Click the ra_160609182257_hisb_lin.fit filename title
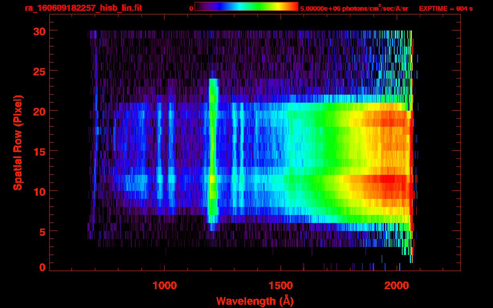Image resolution: width=493 pixels, height=308 pixels. click(83, 8)
